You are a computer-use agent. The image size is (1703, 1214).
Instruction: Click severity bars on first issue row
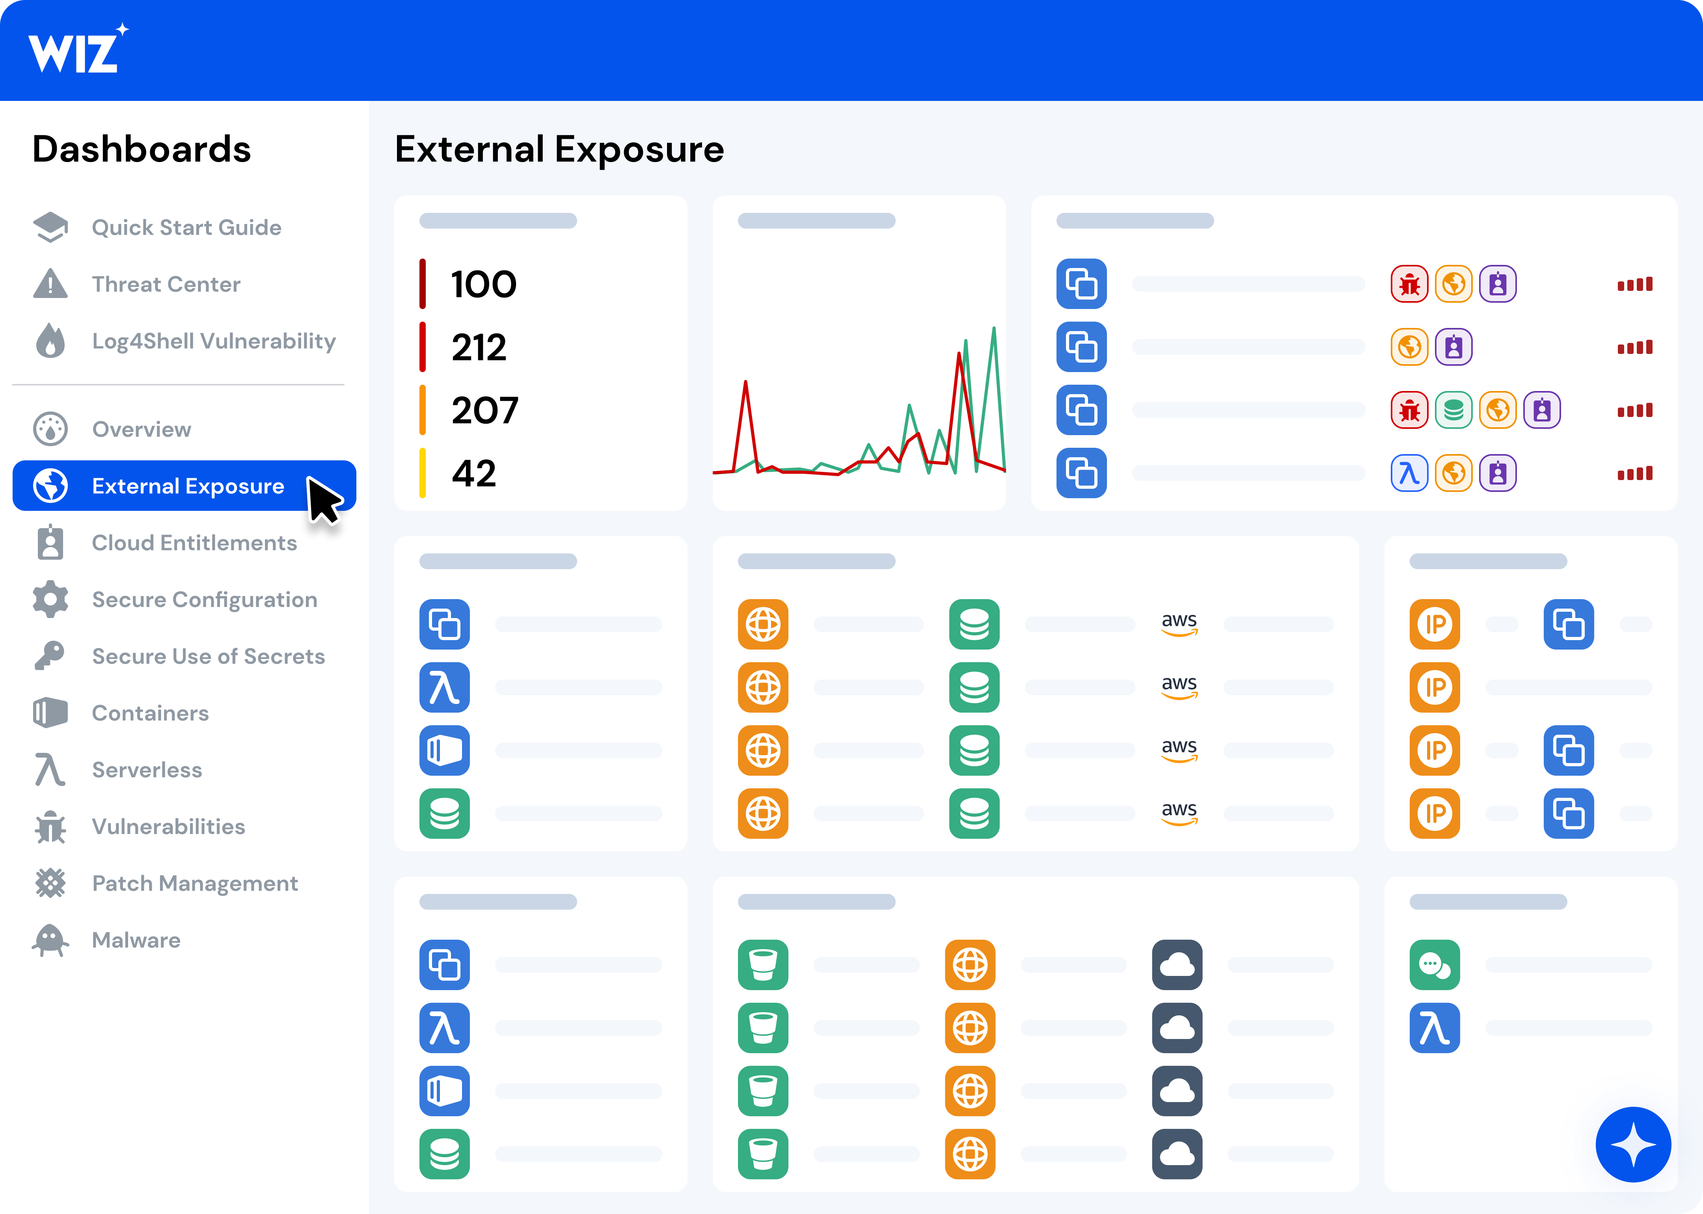click(1635, 284)
